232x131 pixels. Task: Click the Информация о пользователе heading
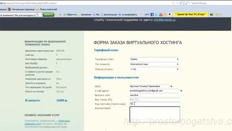[116, 78]
